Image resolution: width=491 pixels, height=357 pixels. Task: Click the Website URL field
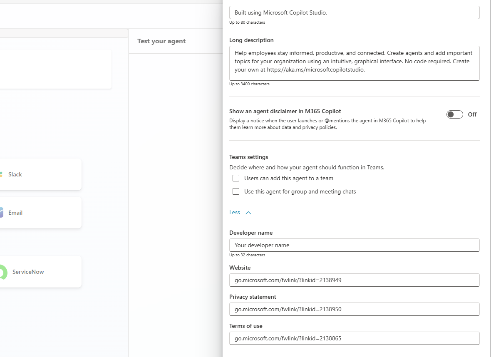[354, 280]
